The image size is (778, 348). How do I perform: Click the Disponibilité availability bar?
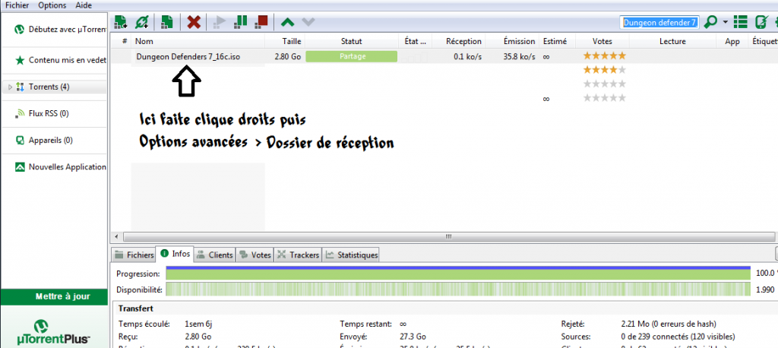pyautogui.click(x=458, y=289)
